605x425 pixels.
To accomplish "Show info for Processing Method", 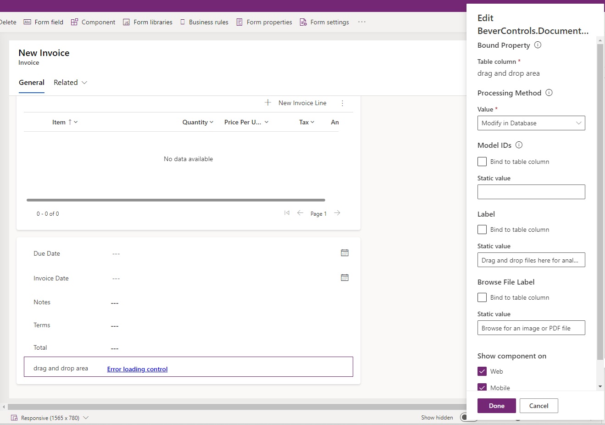I will (549, 93).
